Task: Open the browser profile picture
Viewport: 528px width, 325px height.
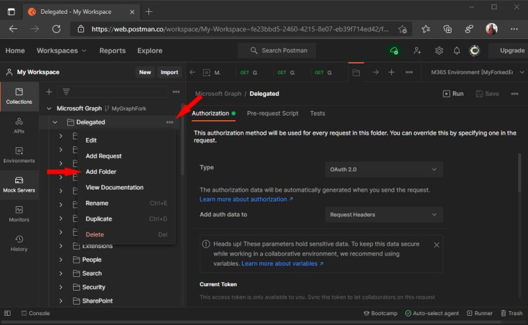Action: (492, 29)
